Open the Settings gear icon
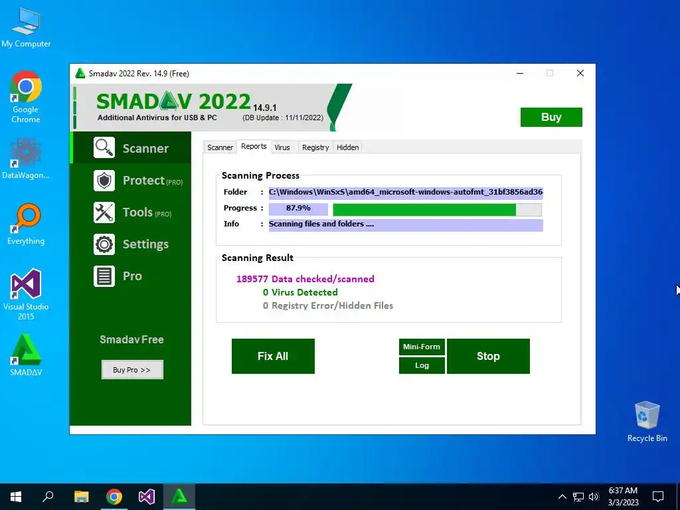Image resolution: width=680 pixels, height=510 pixels. [x=104, y=244]
